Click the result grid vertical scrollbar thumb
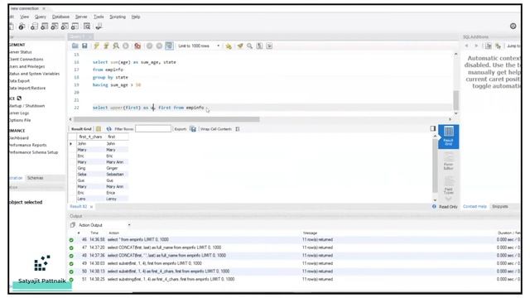The height and width of the screenshot is (298, 530). tap(435, 166)
